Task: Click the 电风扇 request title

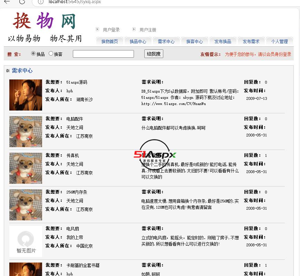Action: (72, 229)
